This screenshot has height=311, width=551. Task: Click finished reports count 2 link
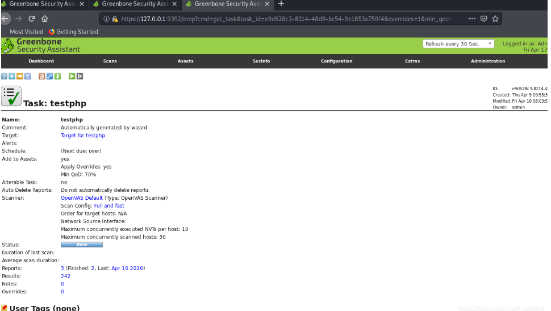(x=93, y=268)
